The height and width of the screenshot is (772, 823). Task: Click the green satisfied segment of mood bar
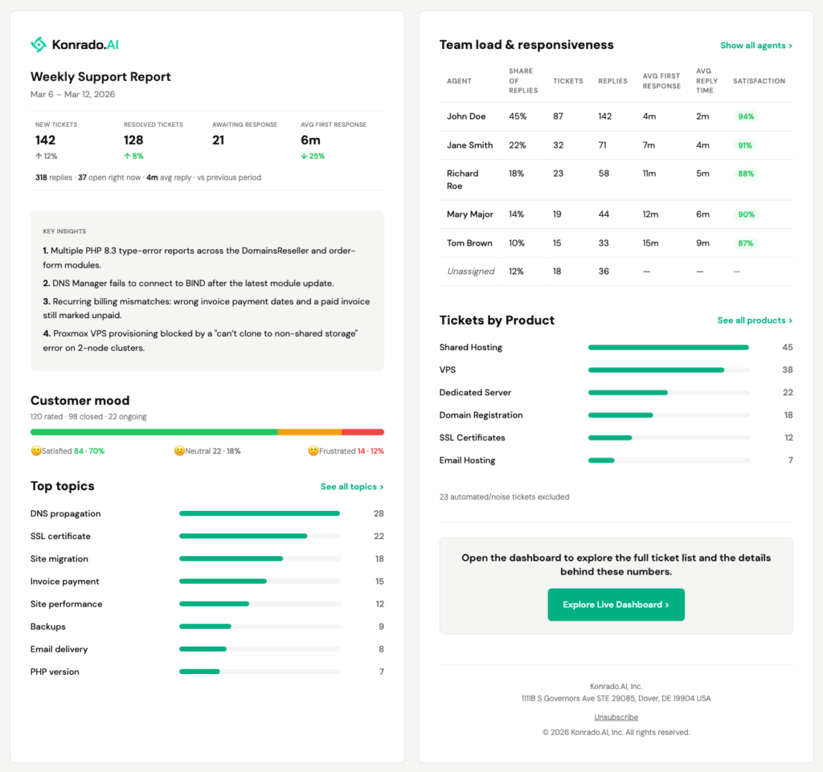click(154, 432)
